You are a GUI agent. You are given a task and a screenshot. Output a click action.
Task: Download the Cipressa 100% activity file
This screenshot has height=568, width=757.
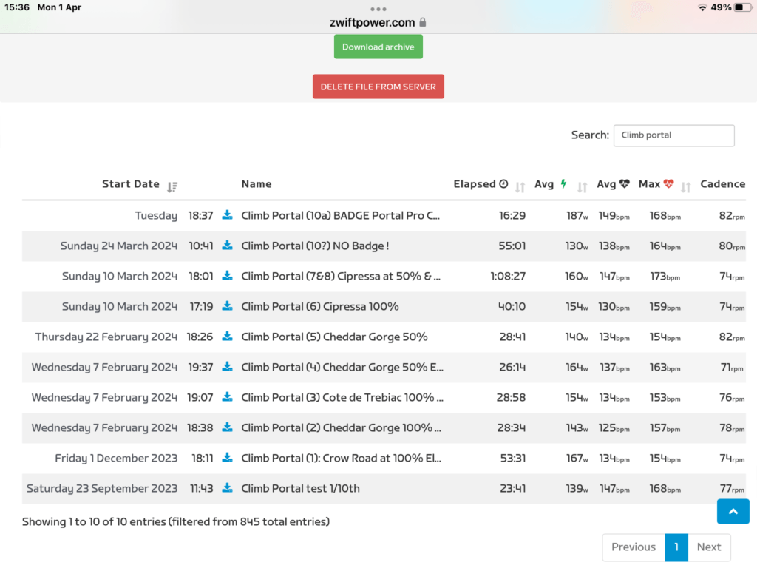(228, 306)
